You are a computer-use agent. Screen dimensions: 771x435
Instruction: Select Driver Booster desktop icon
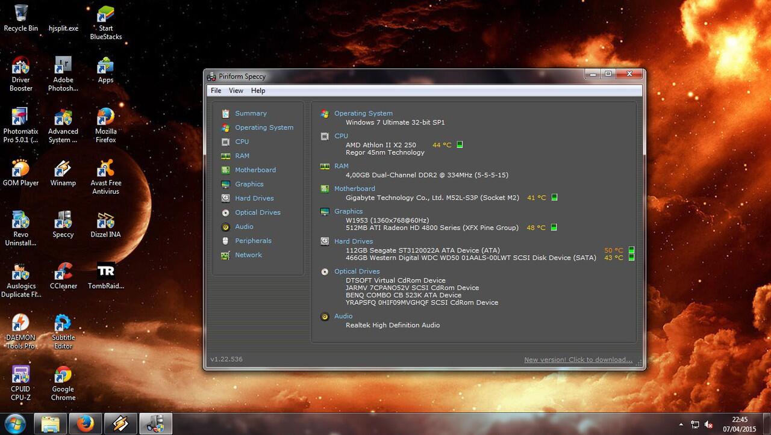coord(20,73)
